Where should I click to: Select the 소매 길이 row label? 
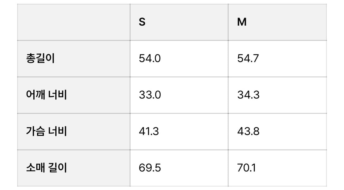click(46, 168)
